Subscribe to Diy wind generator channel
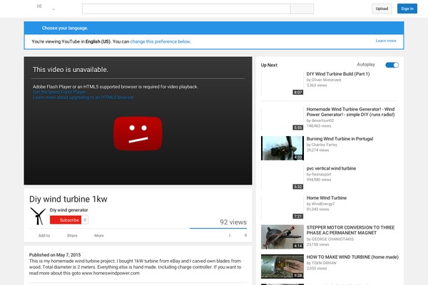428x285 pixels. tap(66, 220)
